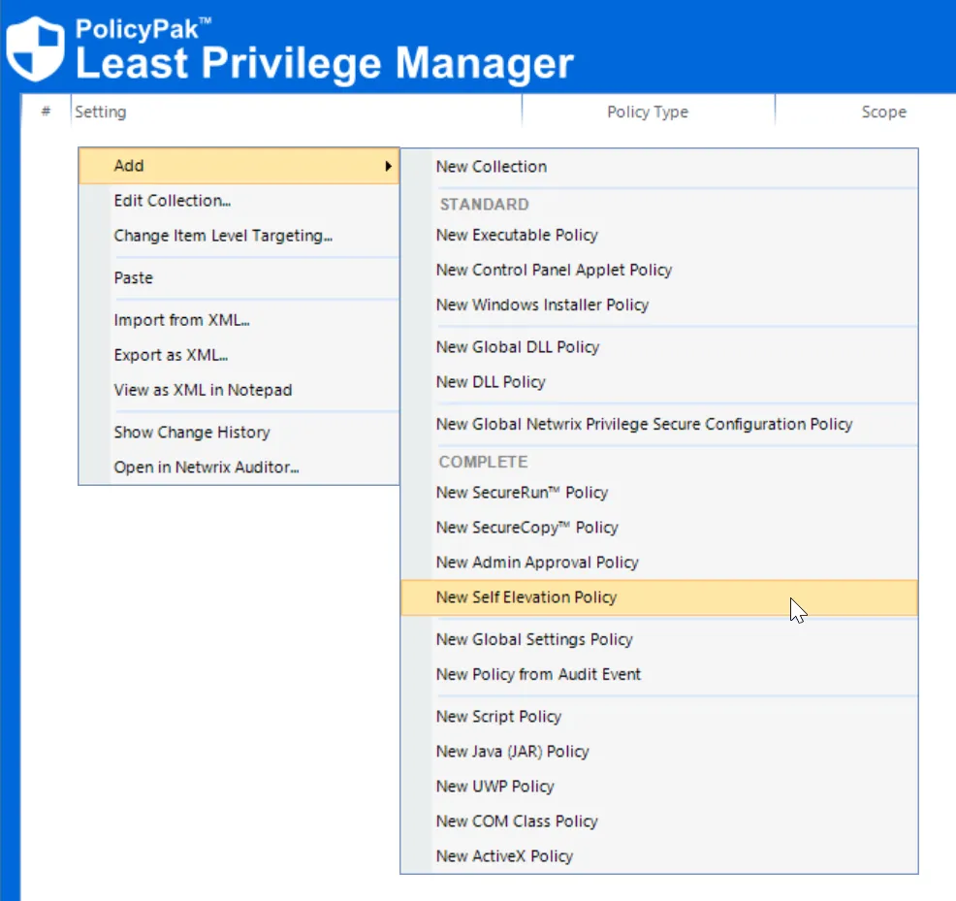Choose New Executable Policy

pyautogui.click(x=517, y=235)
